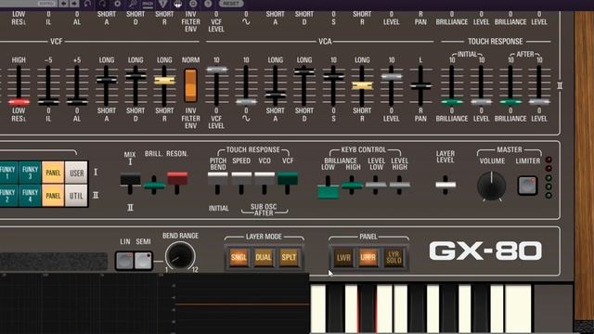Click the Keyb Control BRILLIANCE LOW lever
The image size is (594, 334).
pos(328,192)
